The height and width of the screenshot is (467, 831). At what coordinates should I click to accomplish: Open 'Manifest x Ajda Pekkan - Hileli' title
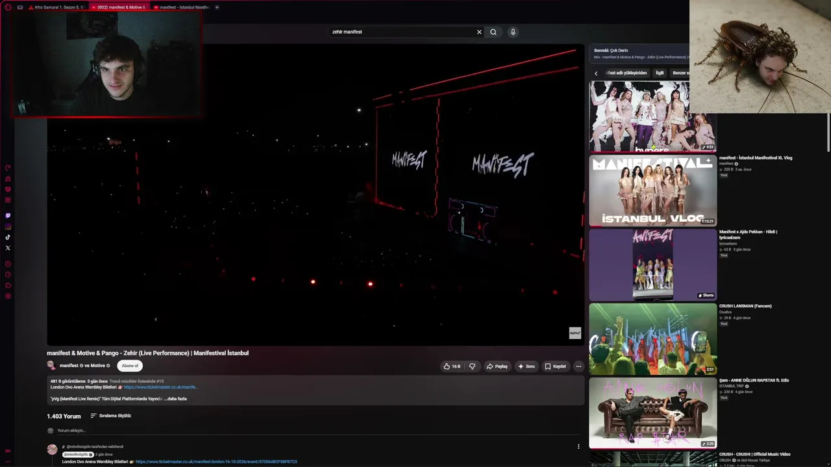748,235
